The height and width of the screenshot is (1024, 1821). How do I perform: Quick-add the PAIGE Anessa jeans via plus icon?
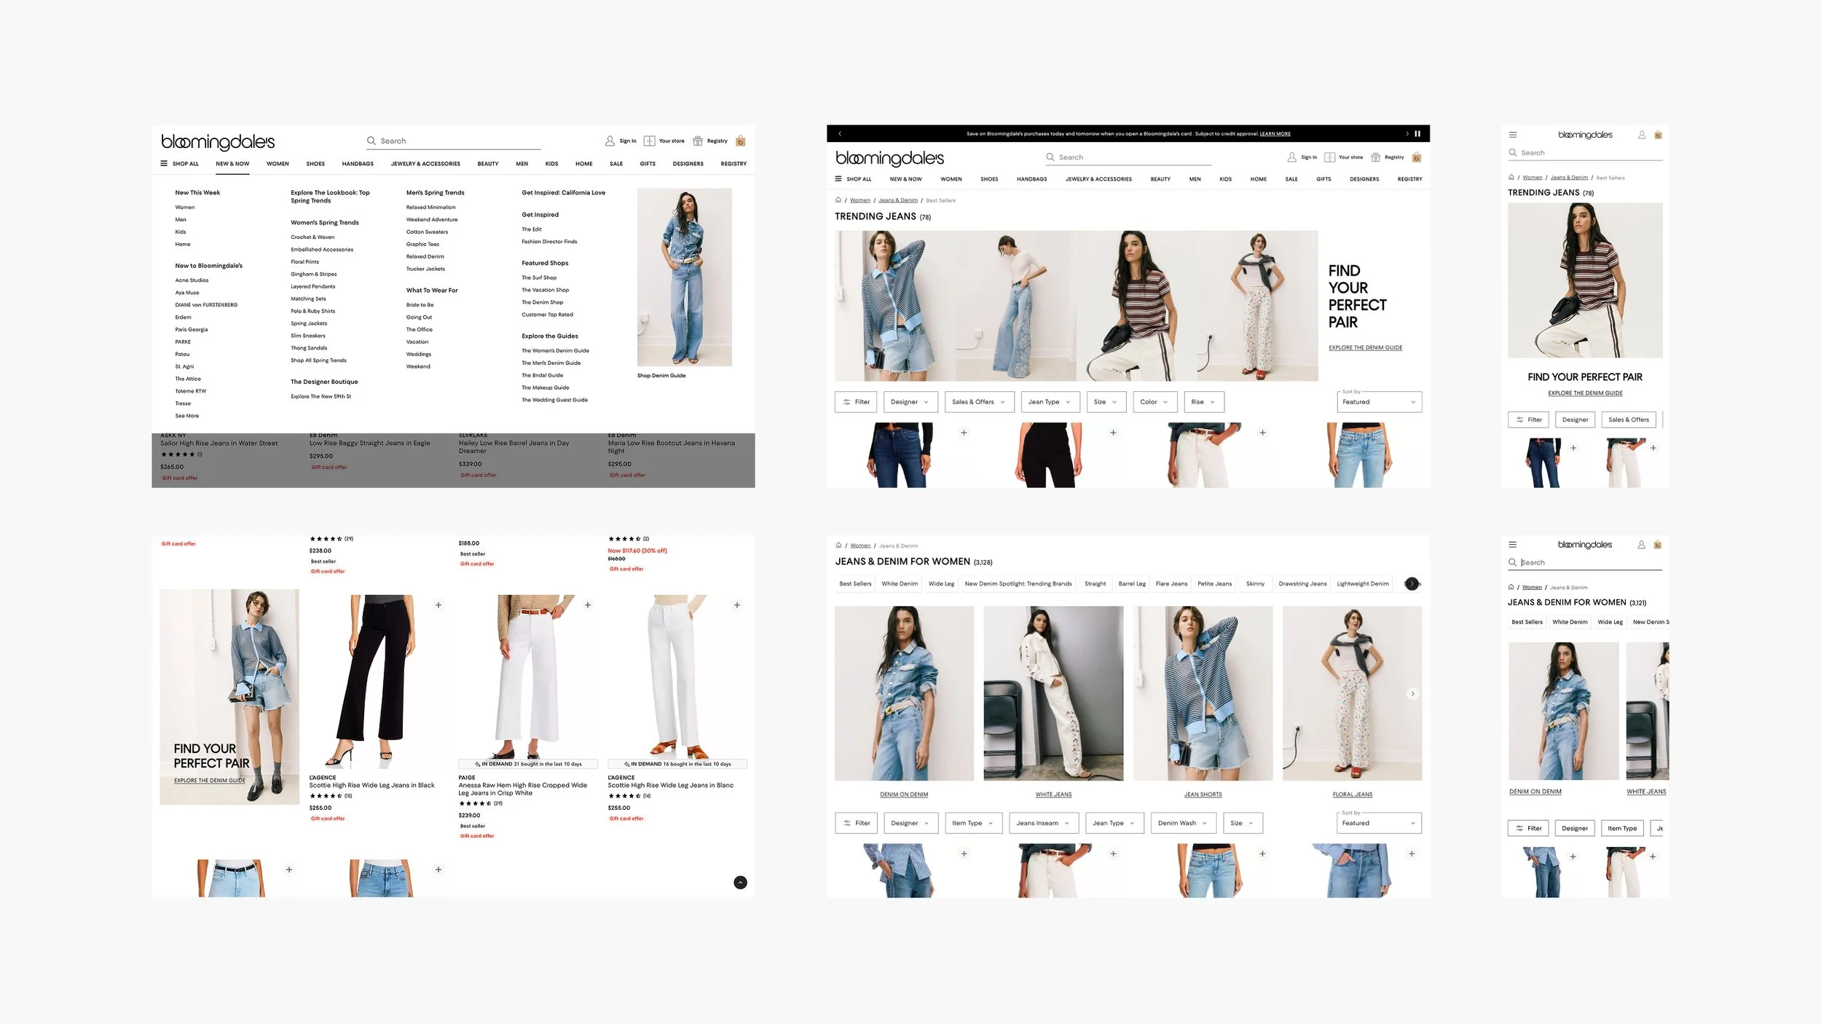(588, 605)
